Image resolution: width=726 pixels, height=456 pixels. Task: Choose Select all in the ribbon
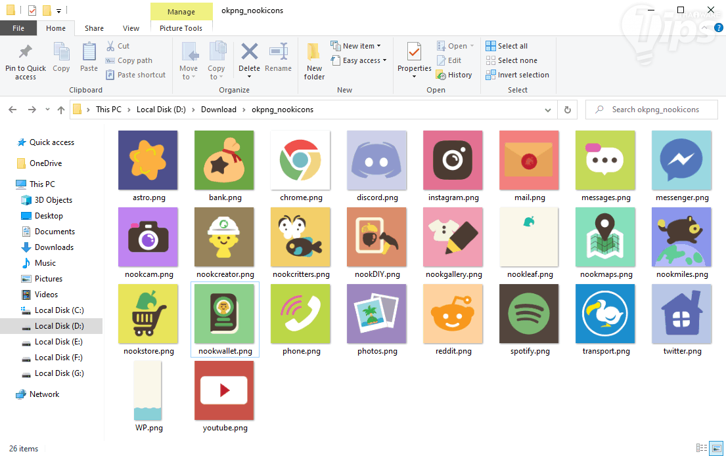click(507, 46)
